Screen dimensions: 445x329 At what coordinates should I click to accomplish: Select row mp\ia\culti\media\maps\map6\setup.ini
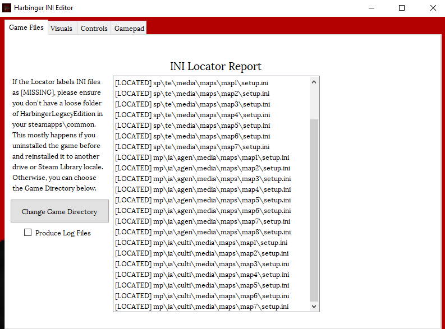pos(212,296)
